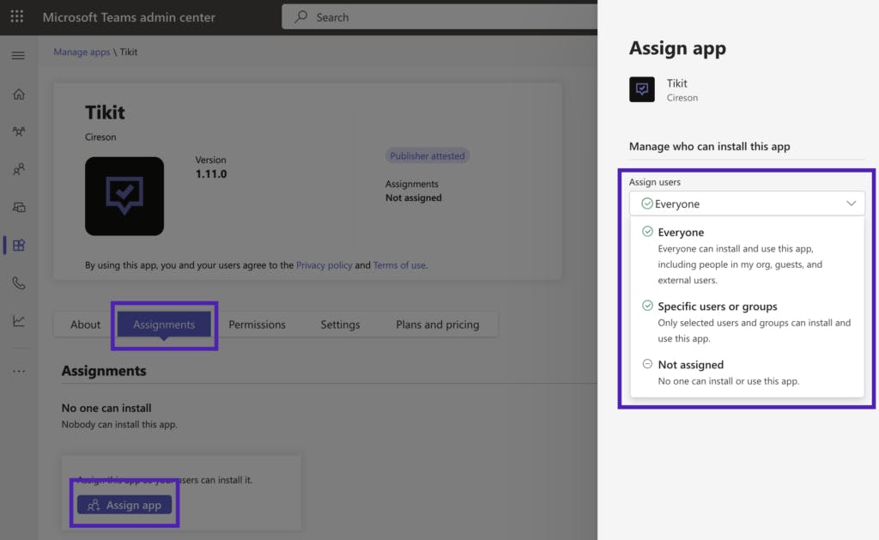Show more options ellipsis in sidebar
Image resolution: width=879 pixels, height=540 pixels.
(19, 371)
